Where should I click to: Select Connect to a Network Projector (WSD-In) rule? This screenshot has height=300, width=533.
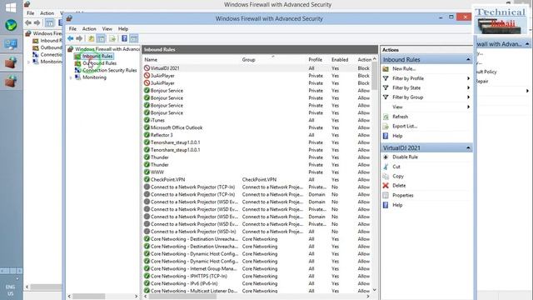click(257, 232)
